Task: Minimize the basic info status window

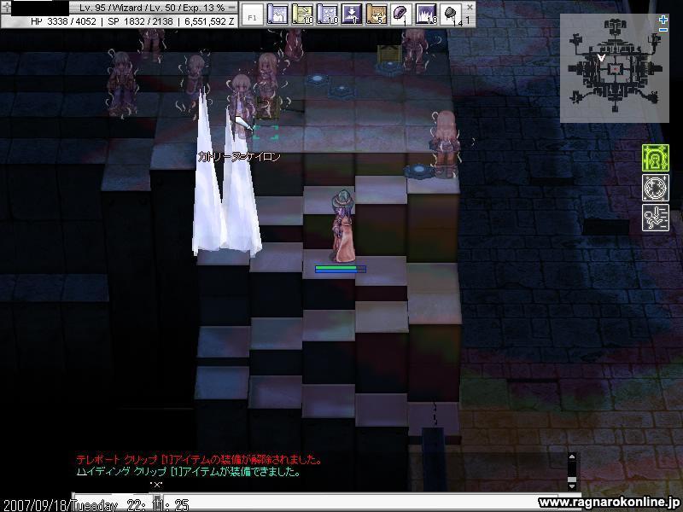Action: 232,8
